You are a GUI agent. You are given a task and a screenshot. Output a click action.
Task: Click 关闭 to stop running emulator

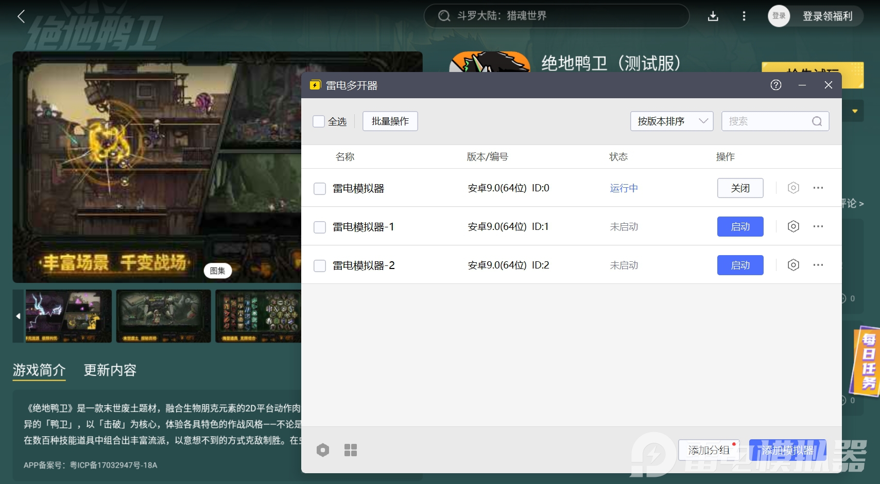740,188
